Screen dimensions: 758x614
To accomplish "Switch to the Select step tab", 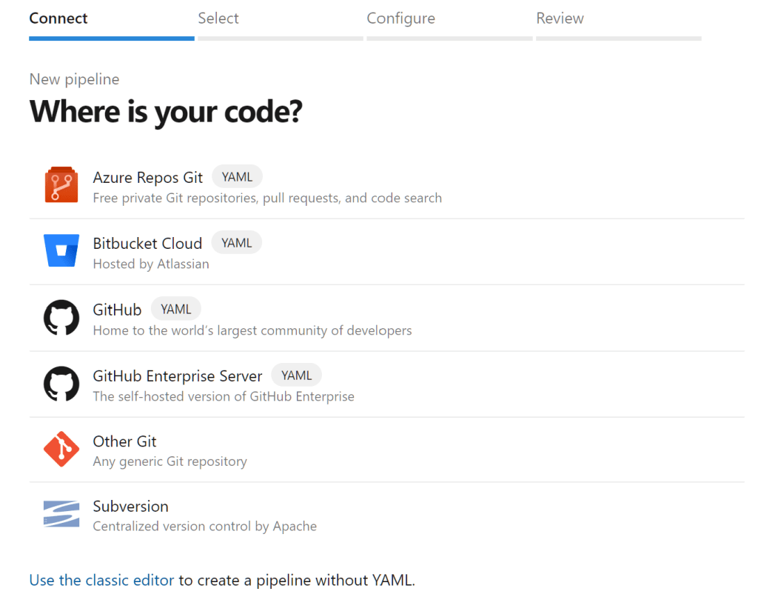I will (x=218, y=18).
